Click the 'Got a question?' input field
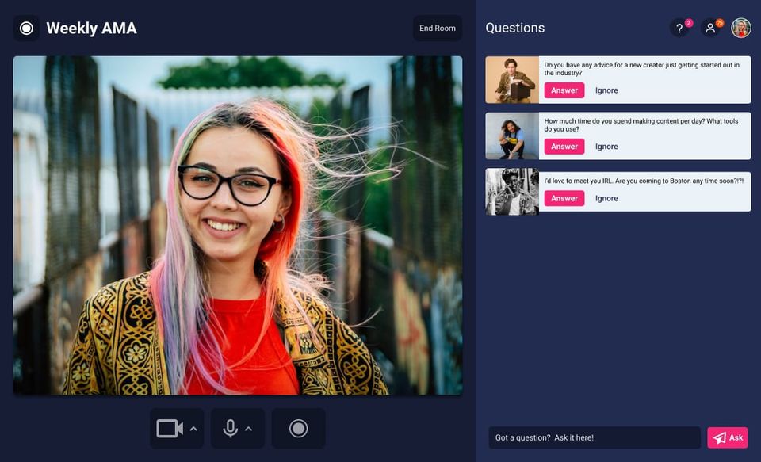Screen dimensions: 761x462 [x=595, y=437]
